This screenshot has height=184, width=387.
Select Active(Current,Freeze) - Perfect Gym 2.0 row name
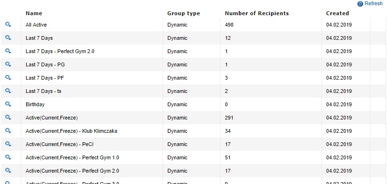click(72, 171)
